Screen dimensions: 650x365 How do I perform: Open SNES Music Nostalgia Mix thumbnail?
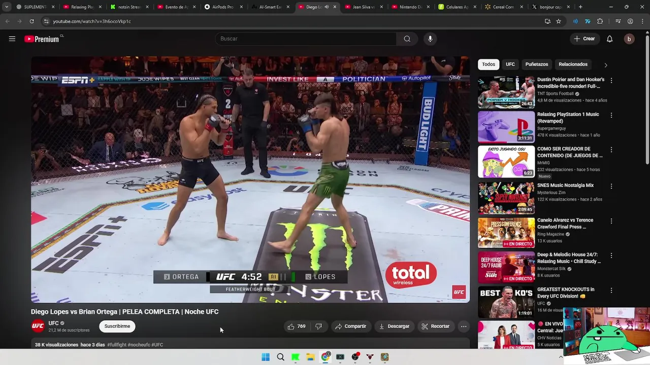click(506, 198)
